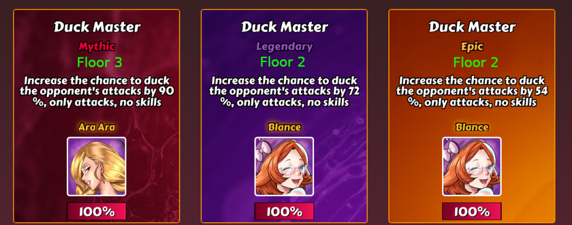Screen dimensions: 572x225
Task: Click the 90% duck chance description
Action: coord(97,92)
